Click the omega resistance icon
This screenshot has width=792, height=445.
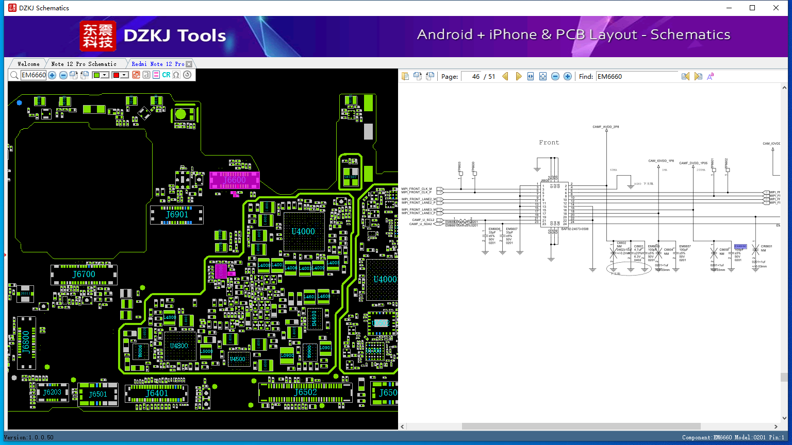176,75
